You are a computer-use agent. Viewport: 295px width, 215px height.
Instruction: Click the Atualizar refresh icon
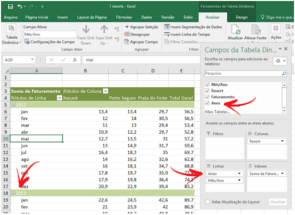pos(235,29)
